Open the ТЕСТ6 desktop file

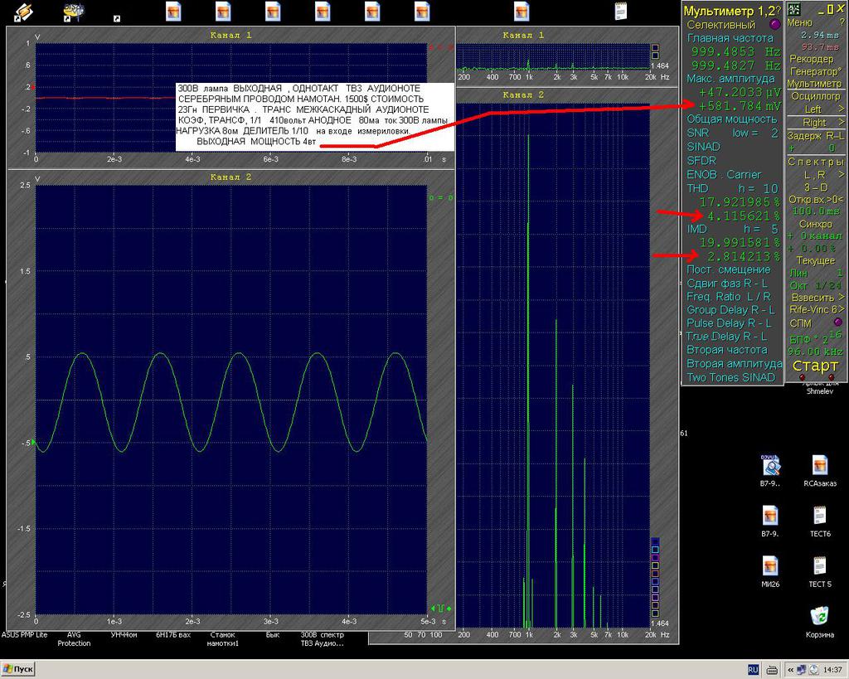click(x=820, y=522)
